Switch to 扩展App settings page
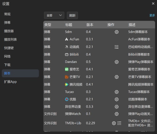Screen dimensions: 157x134 click(x=20, y=82)
